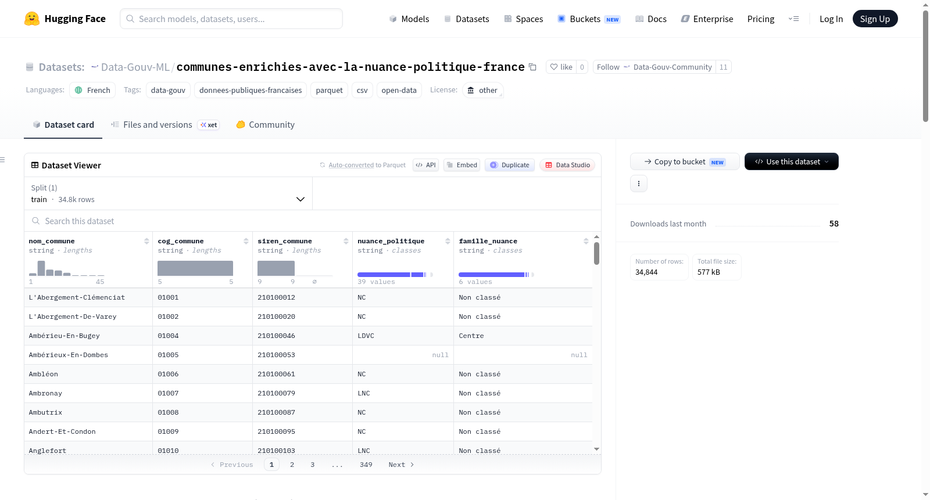Focus the Search this dataset field
Viewport: 930px width, 500px height.
click(313, 221)
